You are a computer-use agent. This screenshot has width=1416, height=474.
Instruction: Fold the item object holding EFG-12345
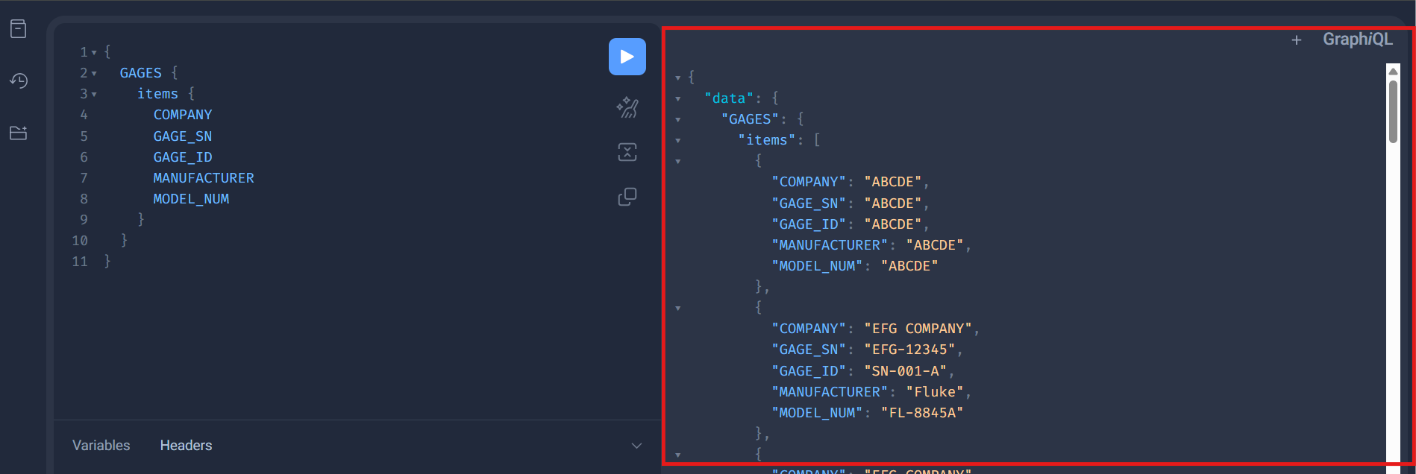tap(677, 308)
